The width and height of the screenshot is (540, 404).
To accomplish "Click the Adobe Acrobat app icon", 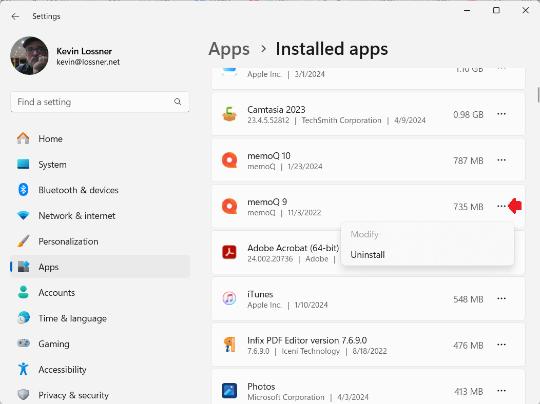I will pyautogui.click(x=229, y=252).
